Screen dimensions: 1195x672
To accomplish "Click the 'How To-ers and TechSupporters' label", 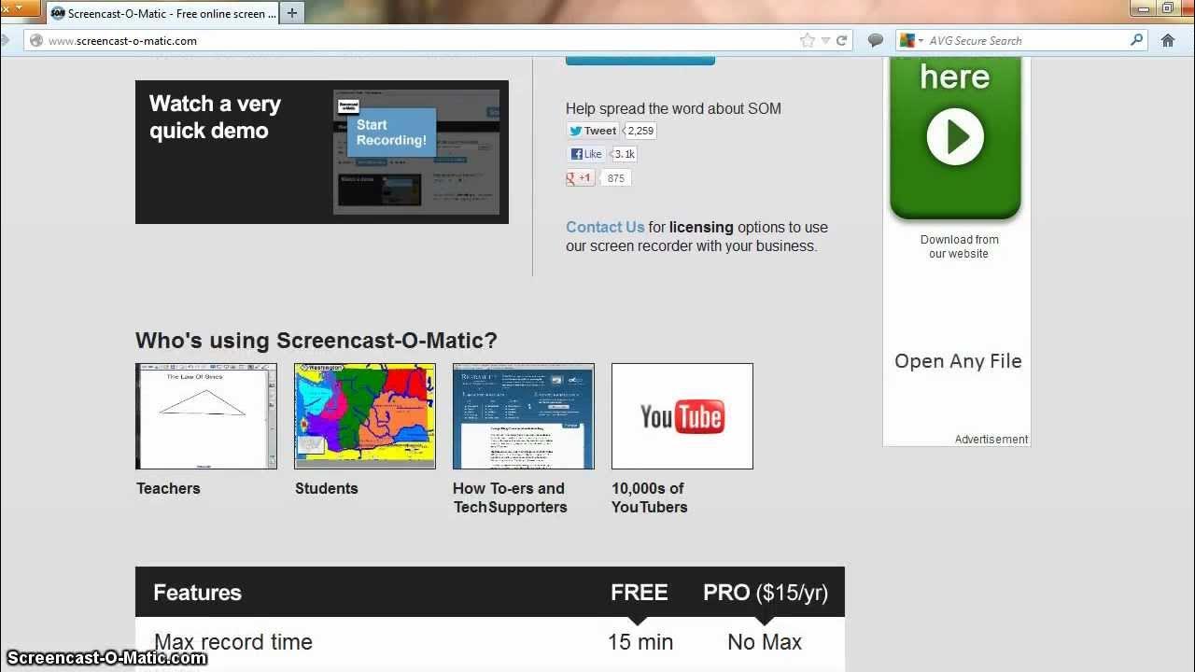I will (x=510, y=497).
